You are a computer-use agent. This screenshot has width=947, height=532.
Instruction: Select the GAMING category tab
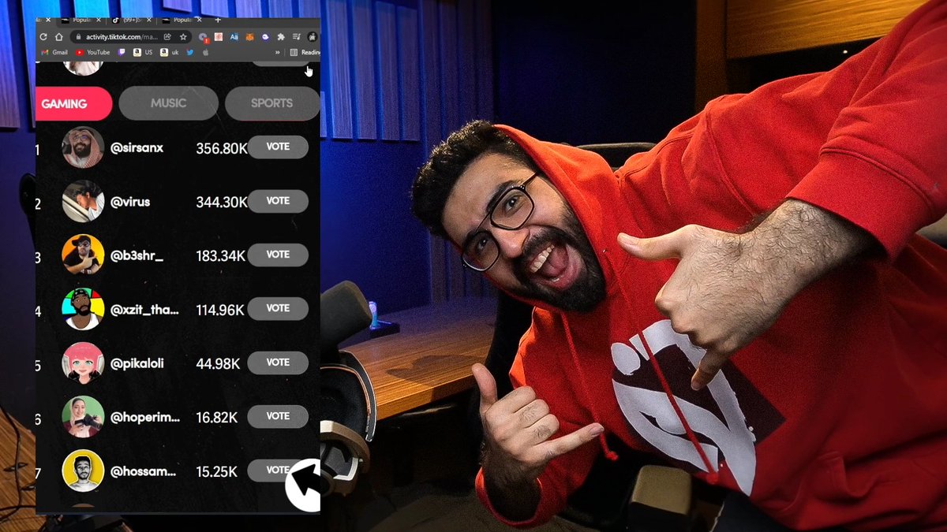pos(73,103)
